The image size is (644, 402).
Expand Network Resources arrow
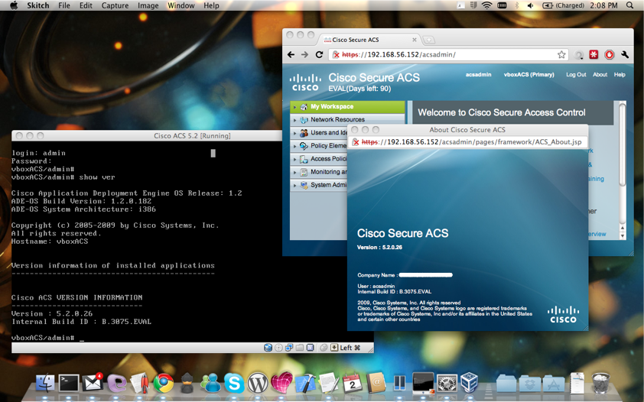point(295,120)
